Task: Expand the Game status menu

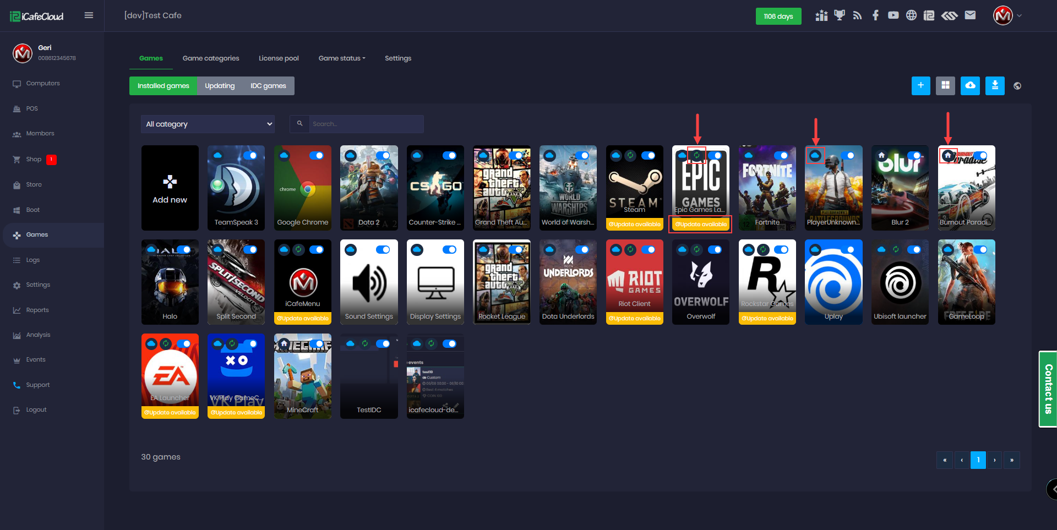Action: click(x=341, y=58)
